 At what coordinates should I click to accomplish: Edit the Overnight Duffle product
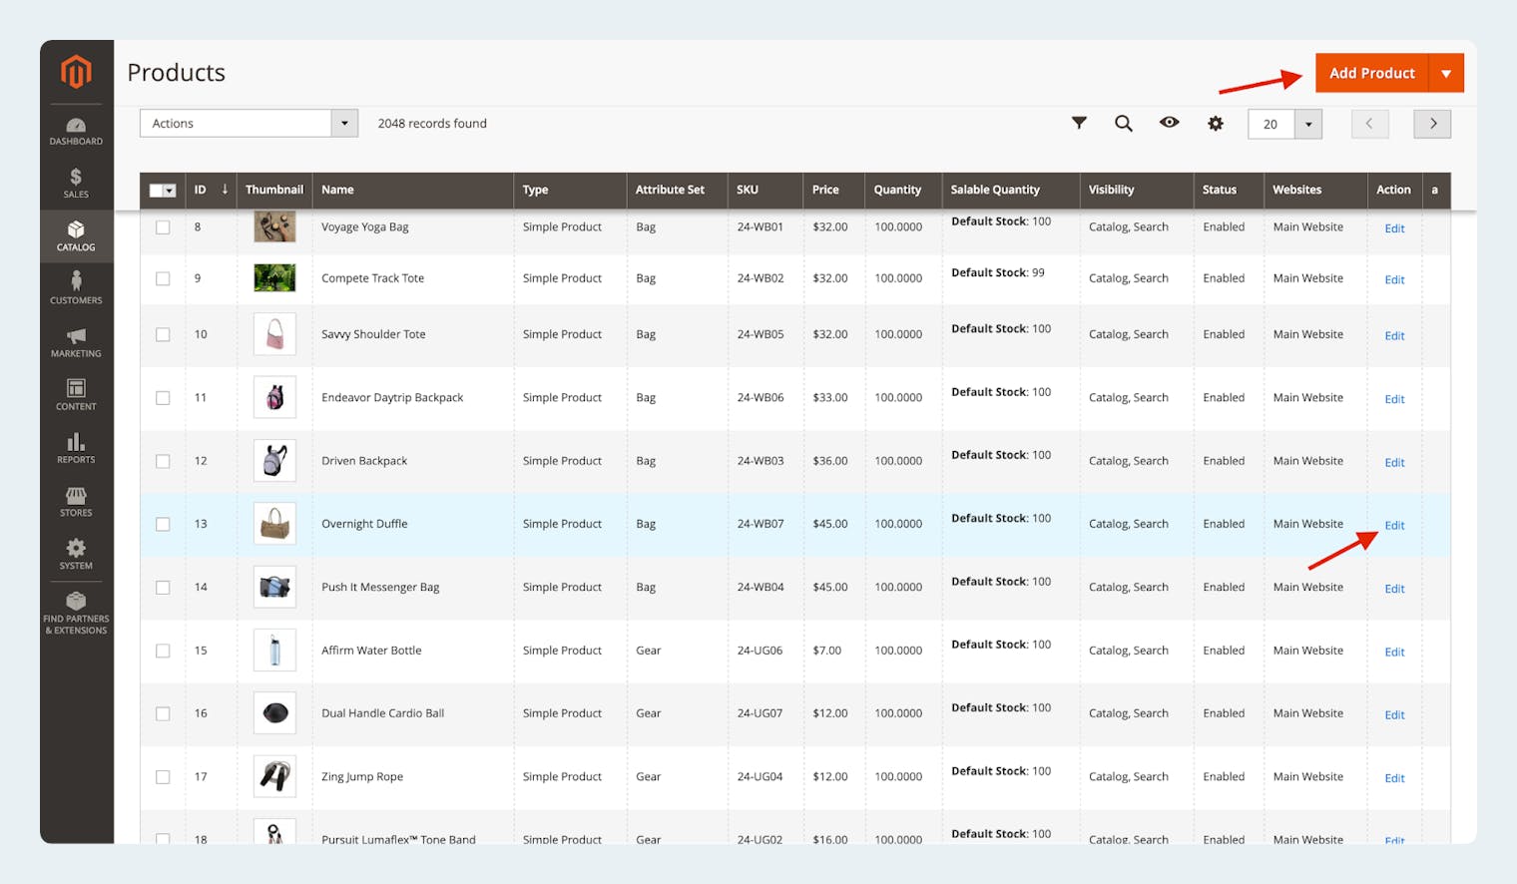point(1394,526)
